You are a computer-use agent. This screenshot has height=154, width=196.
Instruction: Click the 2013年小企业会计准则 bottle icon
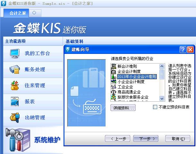tap(114, 76)
